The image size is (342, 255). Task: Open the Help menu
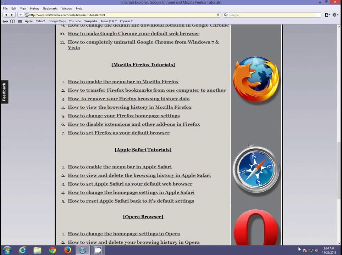79,8
